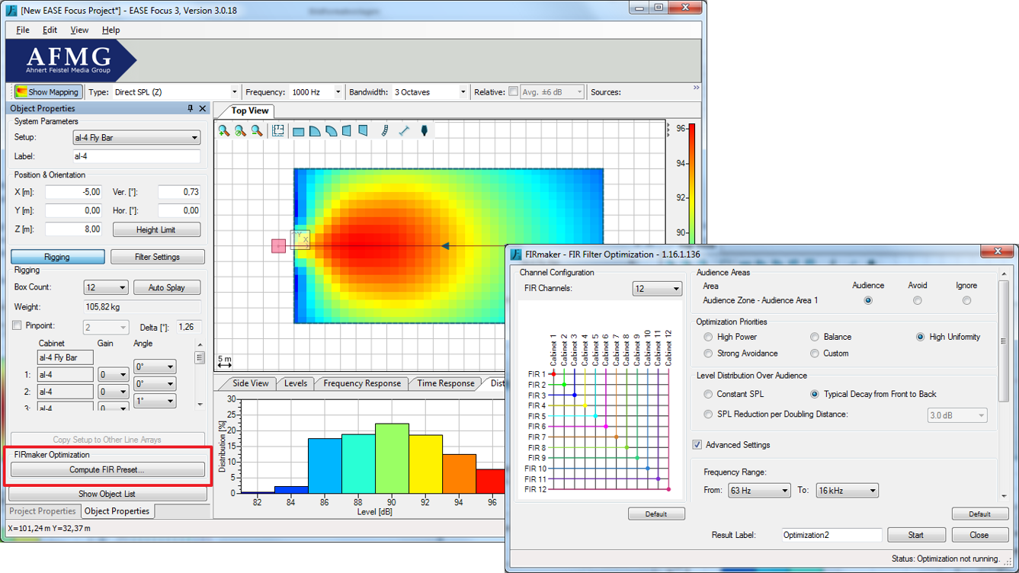Click the zoom in magnifier icon
The height and width of the screenshot is (573, 1019).
tap(224, 131)
